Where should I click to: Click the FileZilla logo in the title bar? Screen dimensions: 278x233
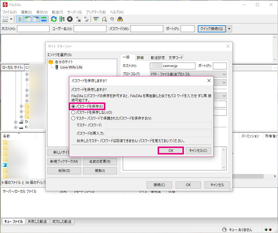(5, 5)
